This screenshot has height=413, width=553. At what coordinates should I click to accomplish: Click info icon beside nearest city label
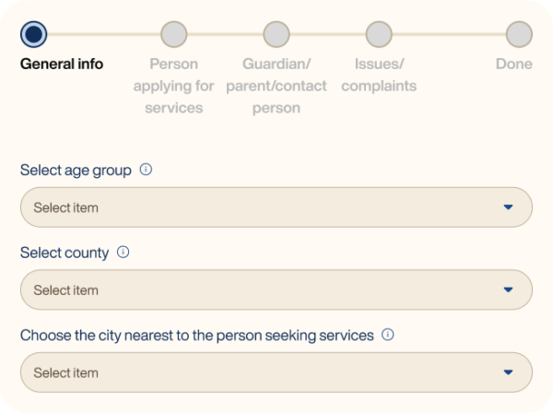(x=388, y=335)
